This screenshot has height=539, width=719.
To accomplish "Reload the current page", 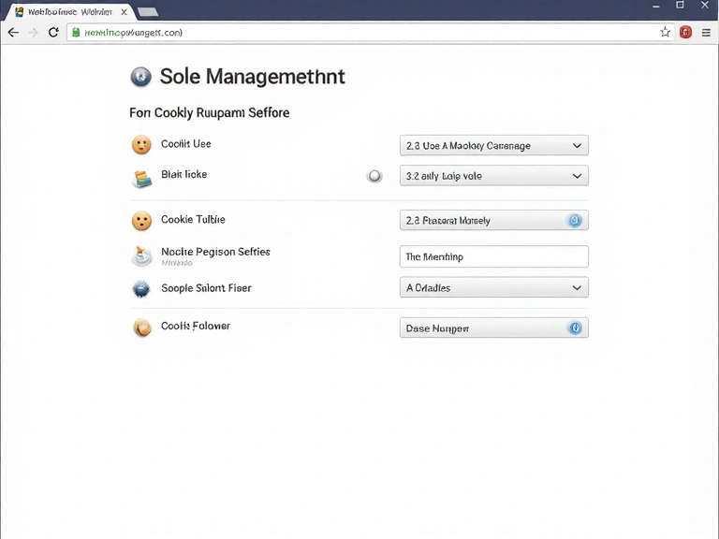I will [x=53, y=32].
